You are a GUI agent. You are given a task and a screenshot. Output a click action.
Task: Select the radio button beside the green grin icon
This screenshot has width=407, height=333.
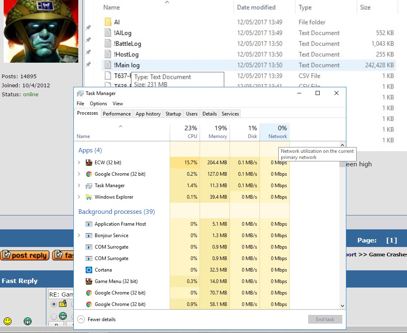pos(54,317)
